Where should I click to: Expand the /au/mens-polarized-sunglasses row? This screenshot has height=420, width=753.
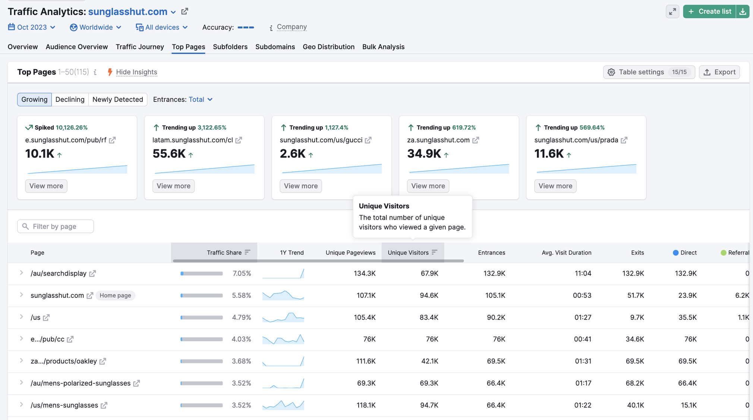pos(21,383)
